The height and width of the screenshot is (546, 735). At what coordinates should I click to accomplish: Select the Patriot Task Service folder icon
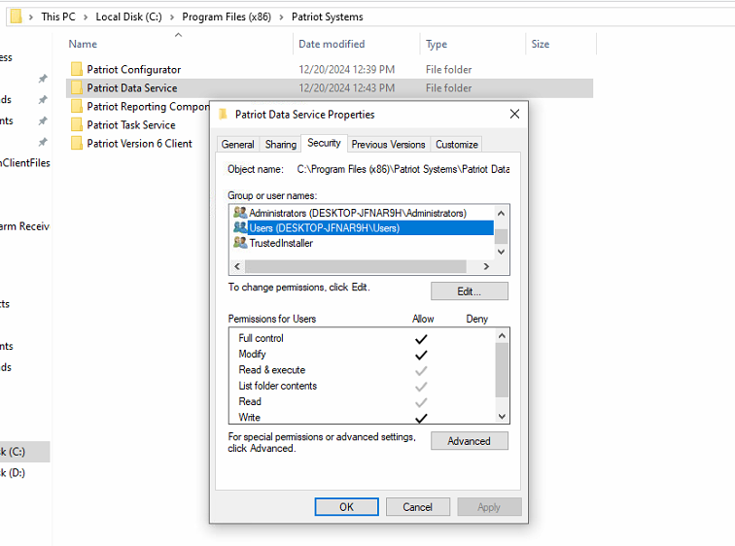pos(78,125)
